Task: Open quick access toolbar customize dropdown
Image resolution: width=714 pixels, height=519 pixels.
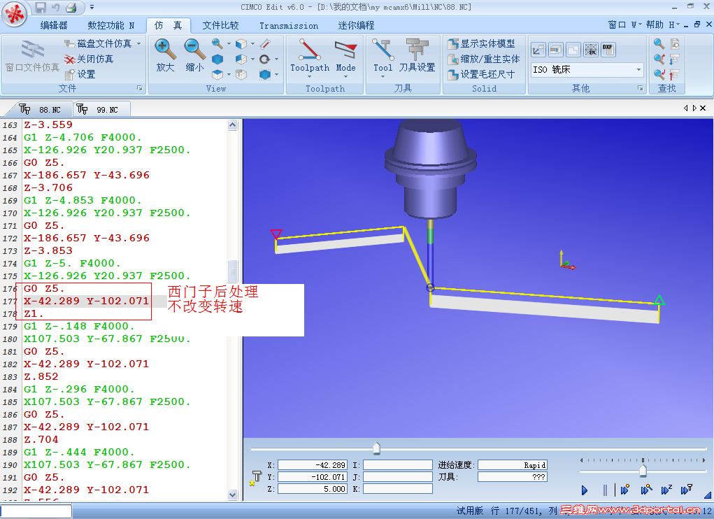Action: [x=92, y=7]
